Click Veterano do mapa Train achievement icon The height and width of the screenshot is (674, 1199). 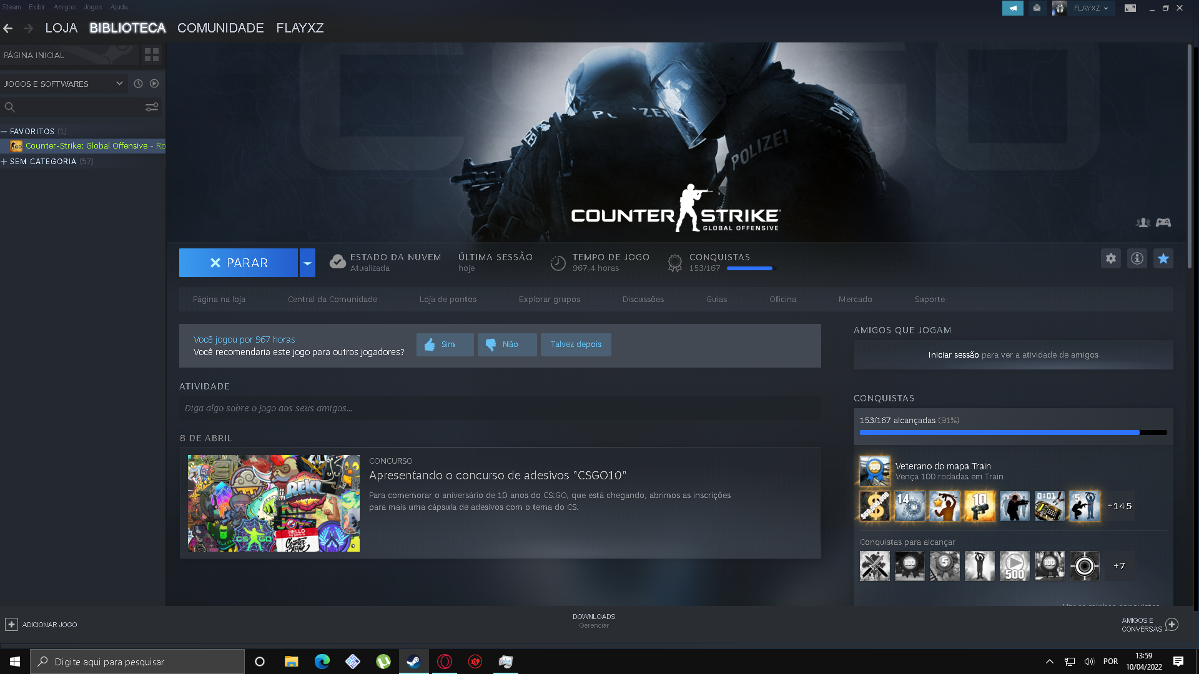tap(874, 471)
